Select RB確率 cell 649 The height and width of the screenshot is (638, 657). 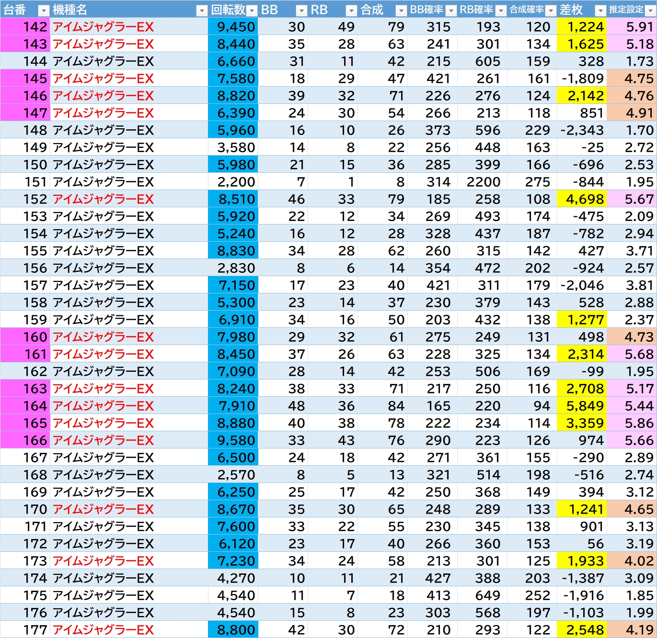[482, 595]
